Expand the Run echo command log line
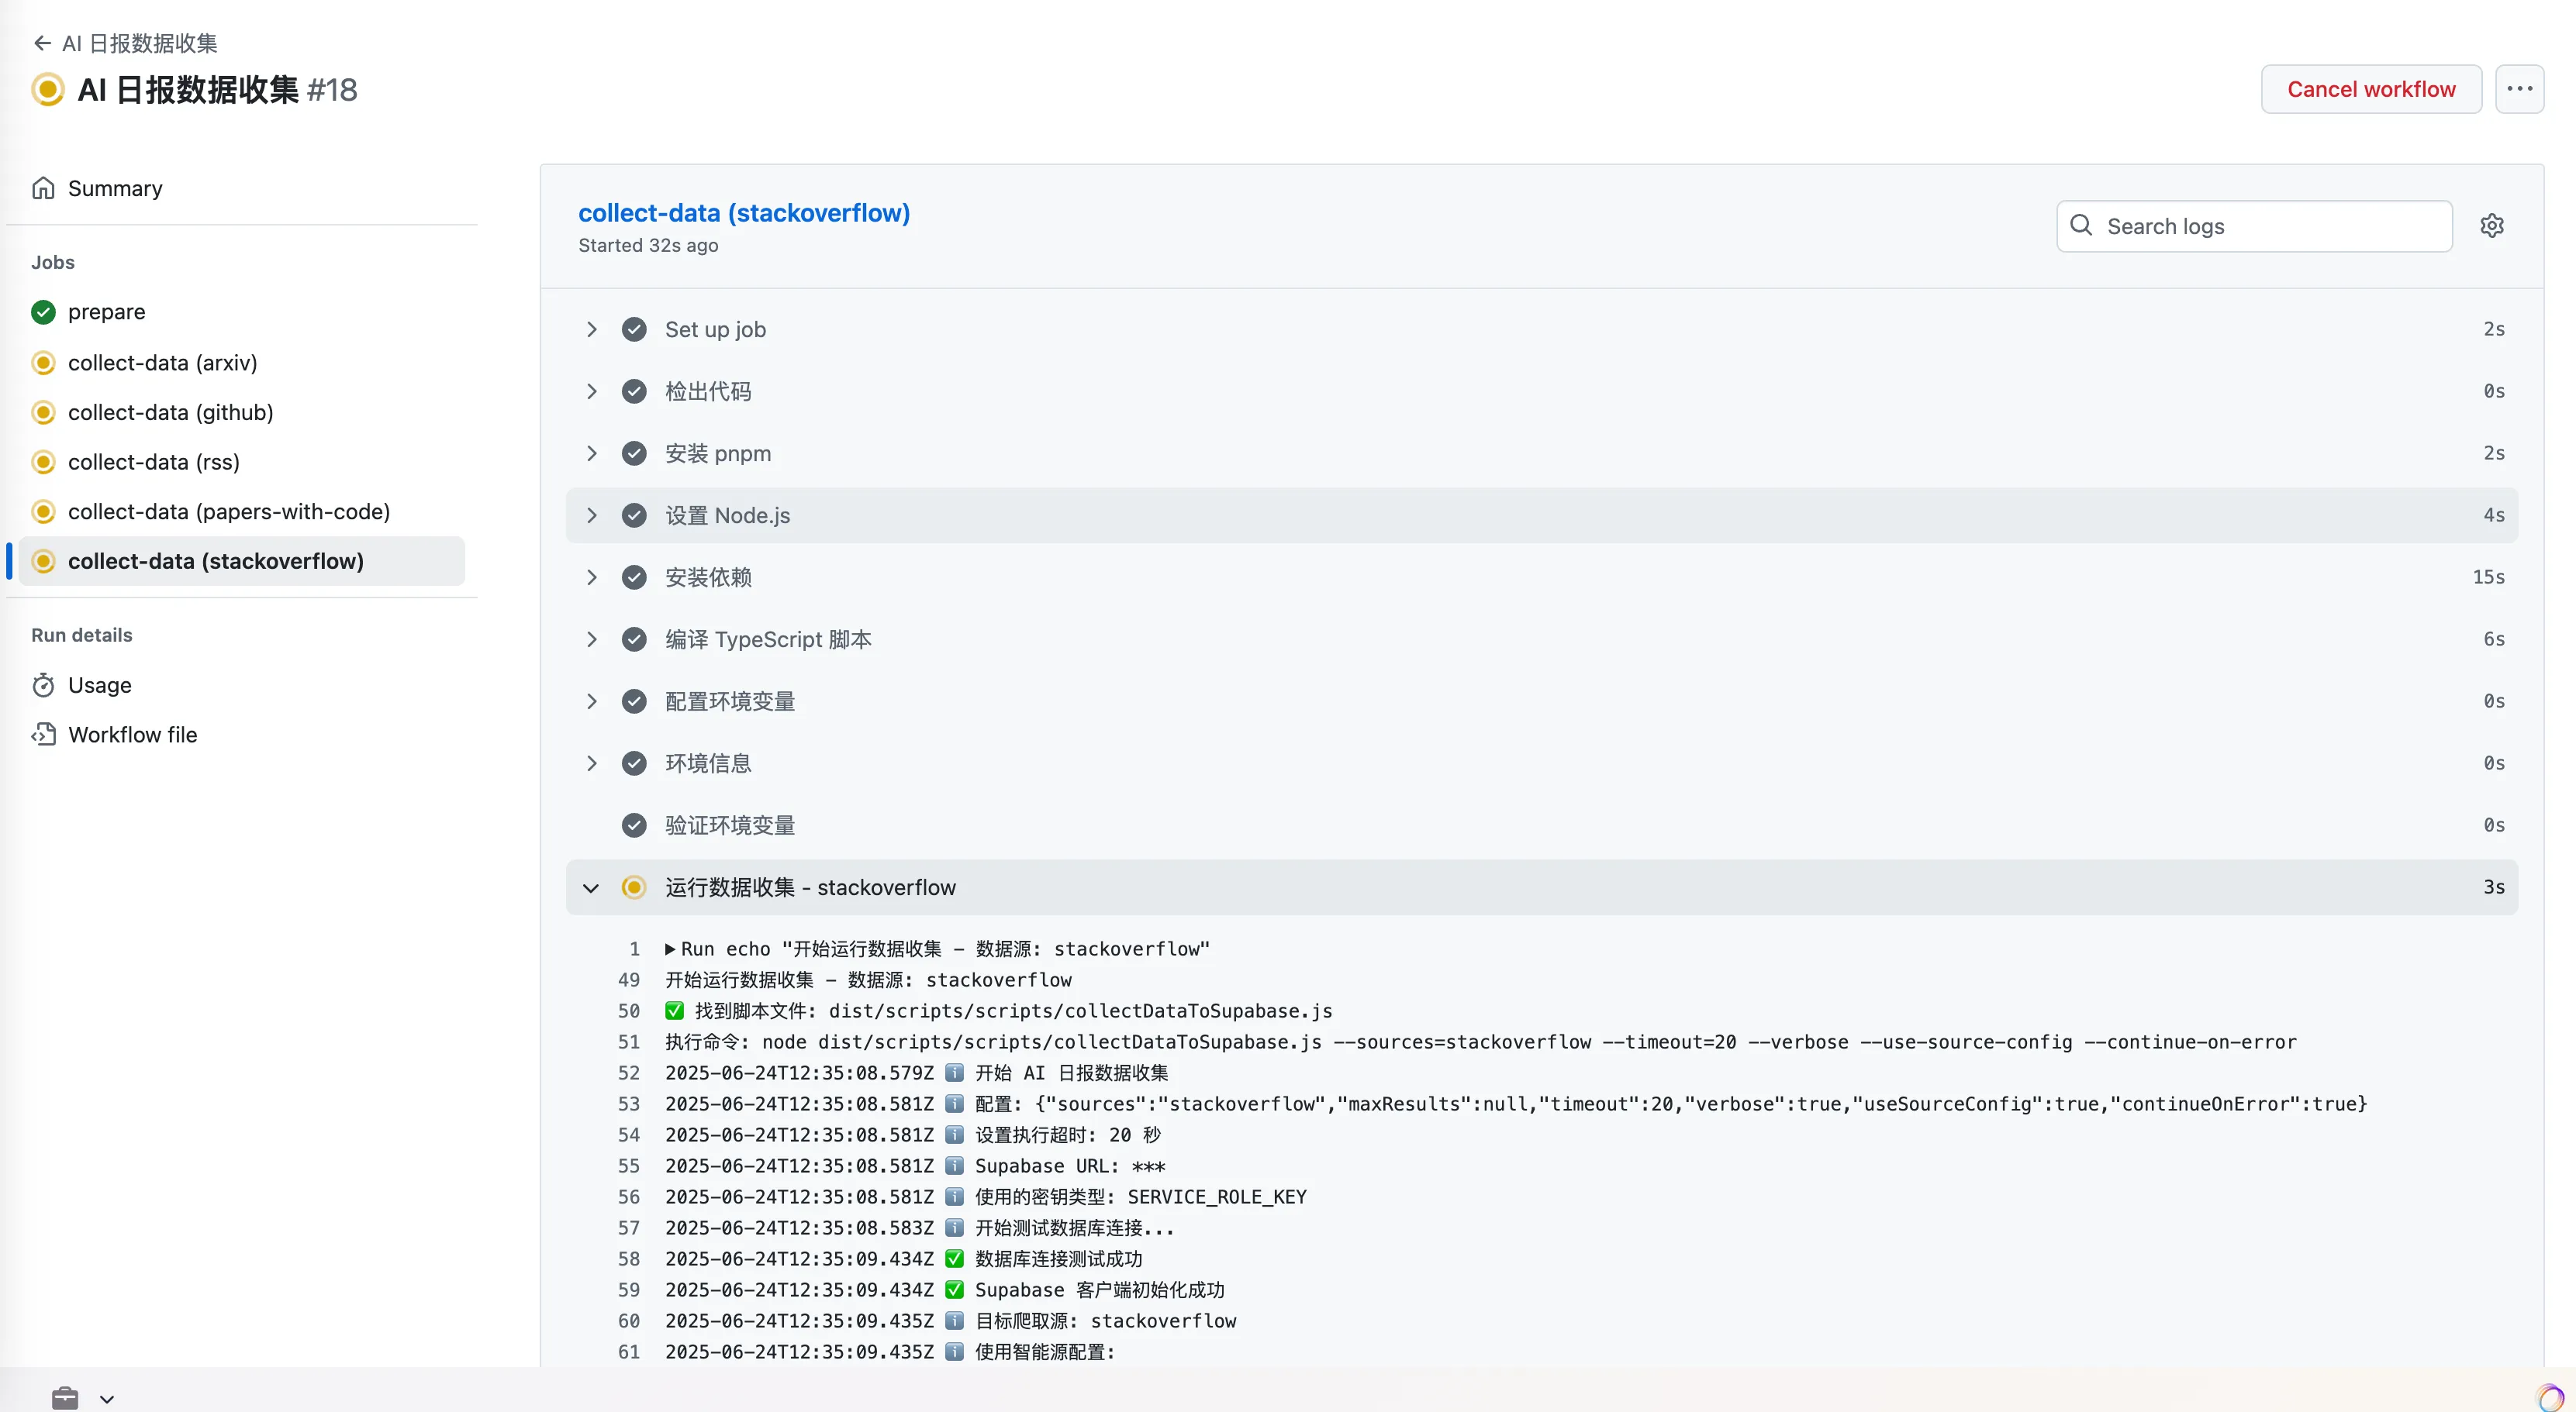 [670, 949]
